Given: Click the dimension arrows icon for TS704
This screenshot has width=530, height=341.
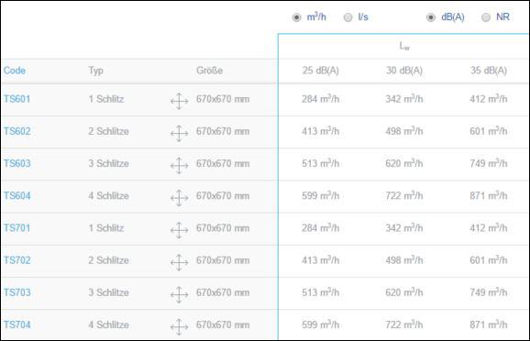Looking at the screenshot, I should pos(179,327).
